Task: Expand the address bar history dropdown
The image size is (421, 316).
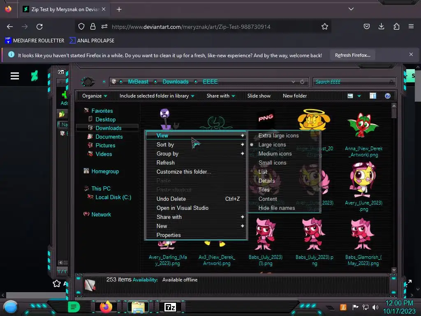Action: tap(293, 82)
